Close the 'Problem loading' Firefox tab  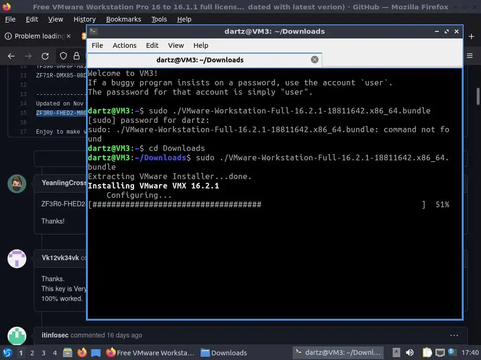pyautogui.click(x=69, y=36)
